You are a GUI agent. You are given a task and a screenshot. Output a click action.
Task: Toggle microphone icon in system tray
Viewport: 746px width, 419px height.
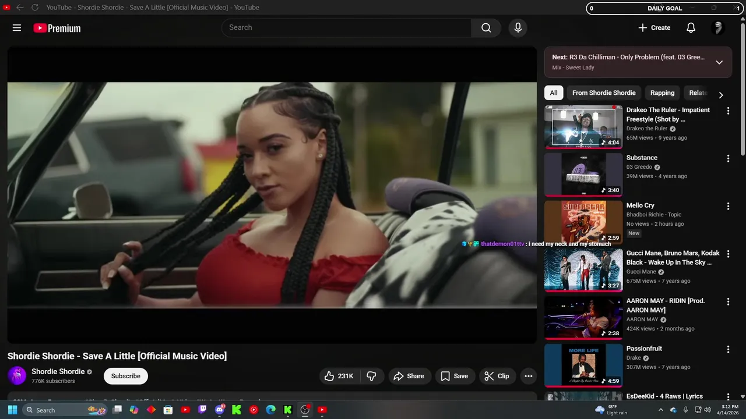tap(685, 410)
